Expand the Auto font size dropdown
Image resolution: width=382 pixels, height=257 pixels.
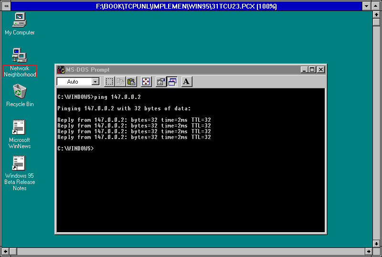click(95, 82)
